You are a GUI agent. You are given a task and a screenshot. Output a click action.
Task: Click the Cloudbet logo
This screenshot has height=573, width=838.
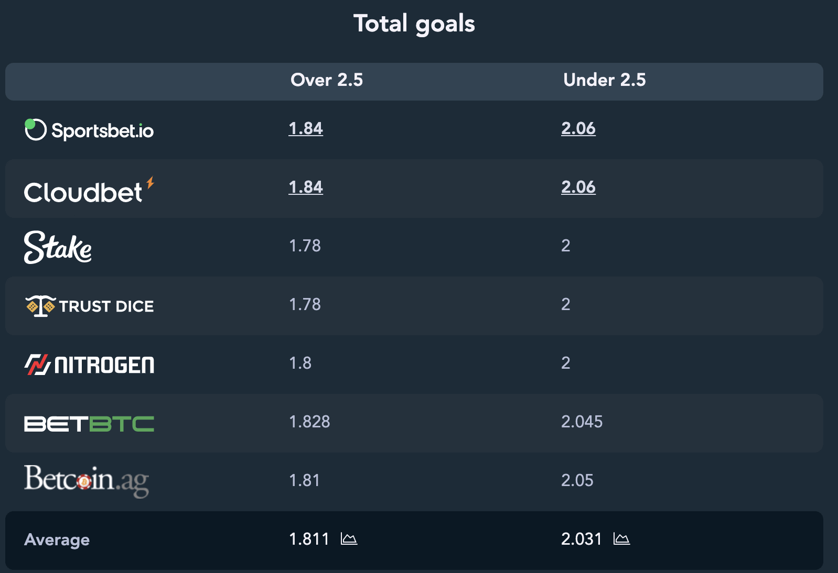[x=89, y=190]
